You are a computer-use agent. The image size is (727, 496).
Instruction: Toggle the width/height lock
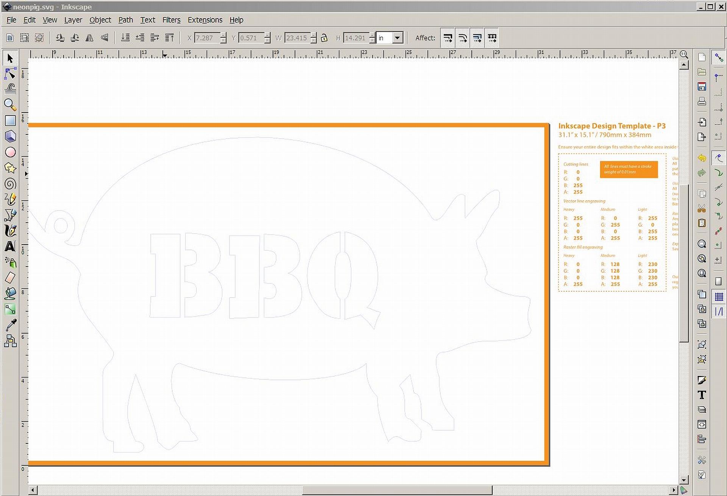[x=324, y=38]
